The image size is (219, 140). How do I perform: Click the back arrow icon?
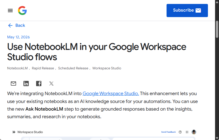(10, 25)
